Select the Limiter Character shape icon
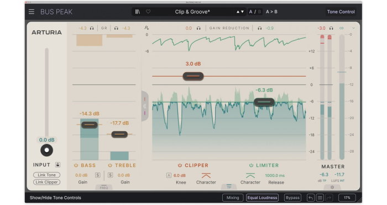387x205 pixels. (x=250, y=176)
